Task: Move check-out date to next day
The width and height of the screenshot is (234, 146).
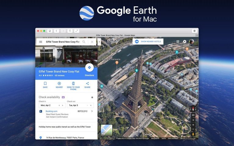Action: pyautogui.click(x=91, y=105)
